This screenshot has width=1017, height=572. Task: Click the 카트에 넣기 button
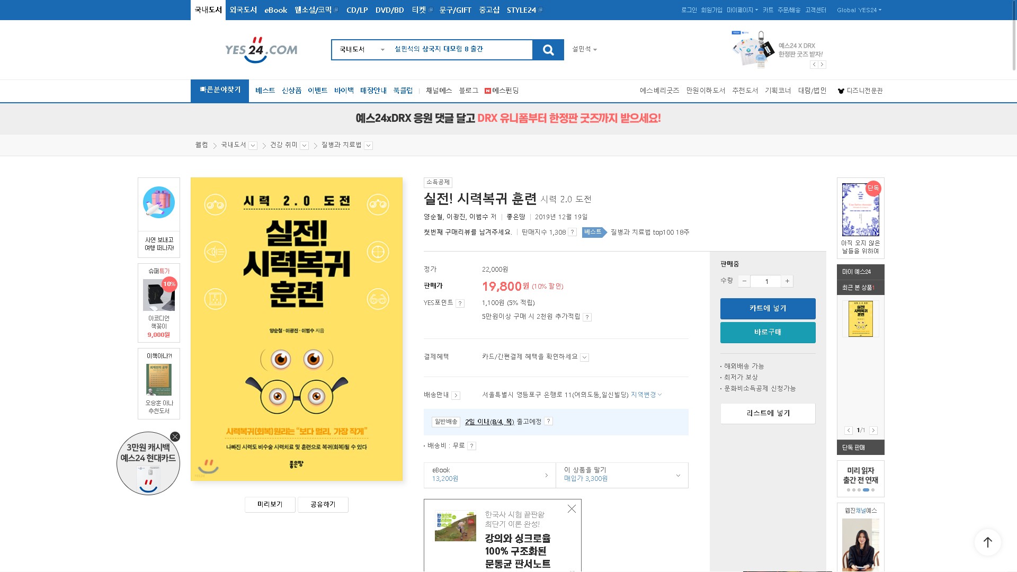point(768,309)
